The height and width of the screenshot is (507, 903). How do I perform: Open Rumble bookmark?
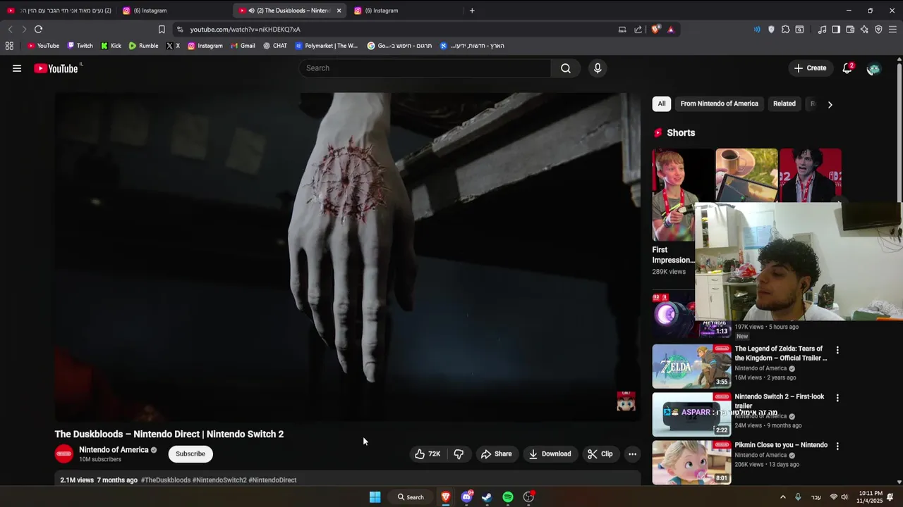point(143,46)
